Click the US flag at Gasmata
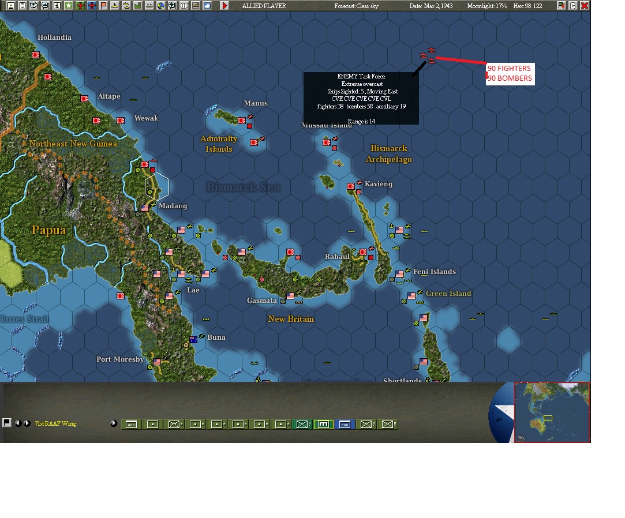This screenshot has height=518, width=625. (x=290, y=296)
